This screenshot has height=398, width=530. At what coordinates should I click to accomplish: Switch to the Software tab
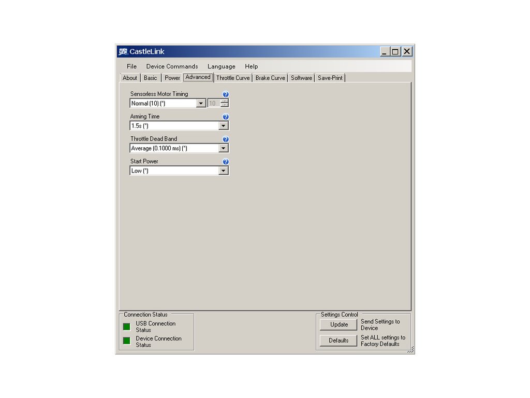(x=302, y=78)
